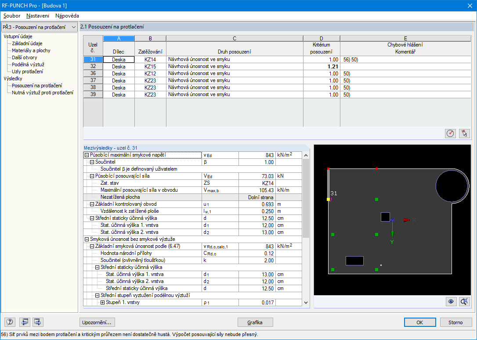
Task: Click the 56) 50) comment cell
Action: pyautogui.click(x=405, y=60)
